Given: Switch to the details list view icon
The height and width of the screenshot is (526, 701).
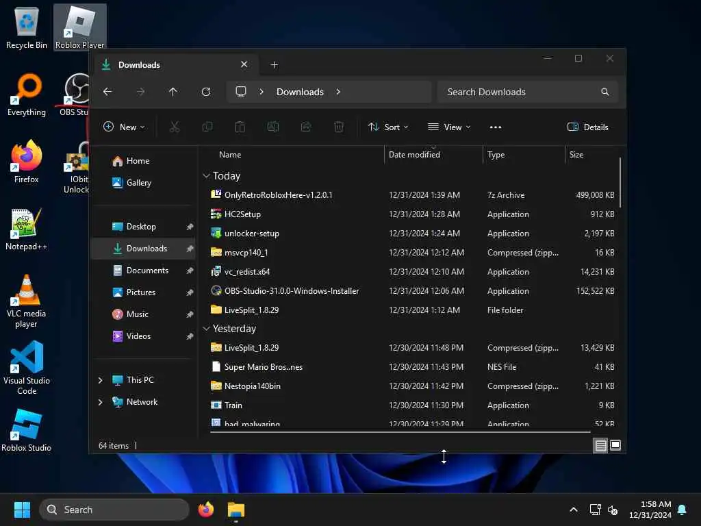Looking at the screenshot, I should [x=600, y=445].
